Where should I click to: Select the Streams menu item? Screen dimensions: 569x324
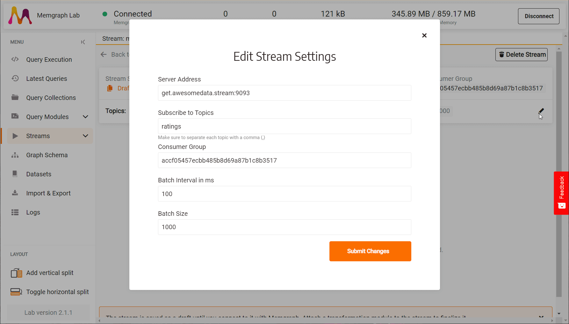38,136
